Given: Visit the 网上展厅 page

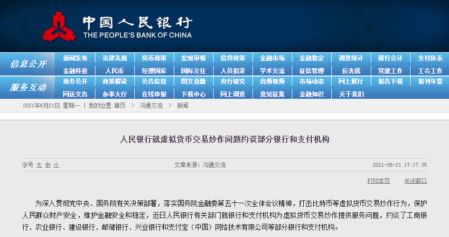Looking at the screenshot, I should pyautogui.click(x=351, y=81).
